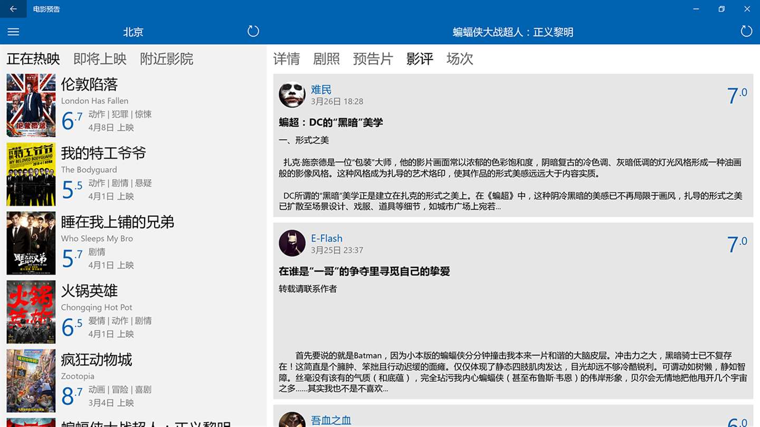The image size is (760, 427).
Task: Click the 一、形式之美 section heading
Action: [x=304, y=140]
